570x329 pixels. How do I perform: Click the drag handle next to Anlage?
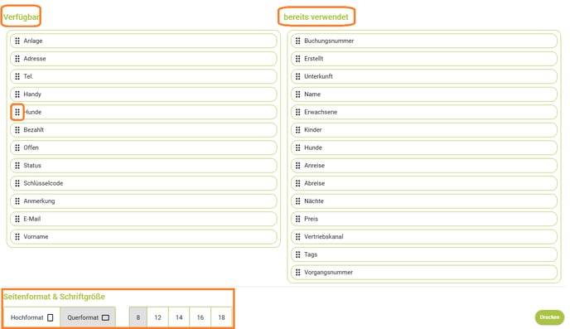point(17,41)
